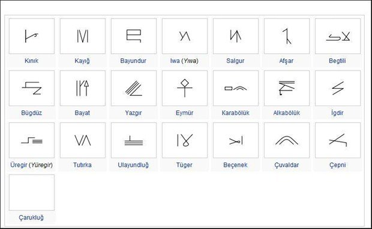Click the Alkabölük link
This screenshot has width=372, height=229.
pyautogui.click(x=286, y=113)
